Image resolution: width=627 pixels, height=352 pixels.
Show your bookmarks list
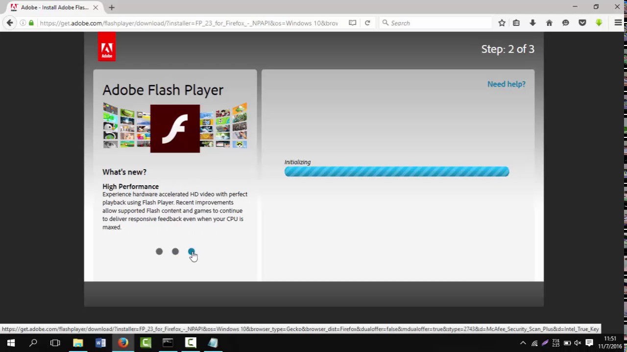pos(516,23)
